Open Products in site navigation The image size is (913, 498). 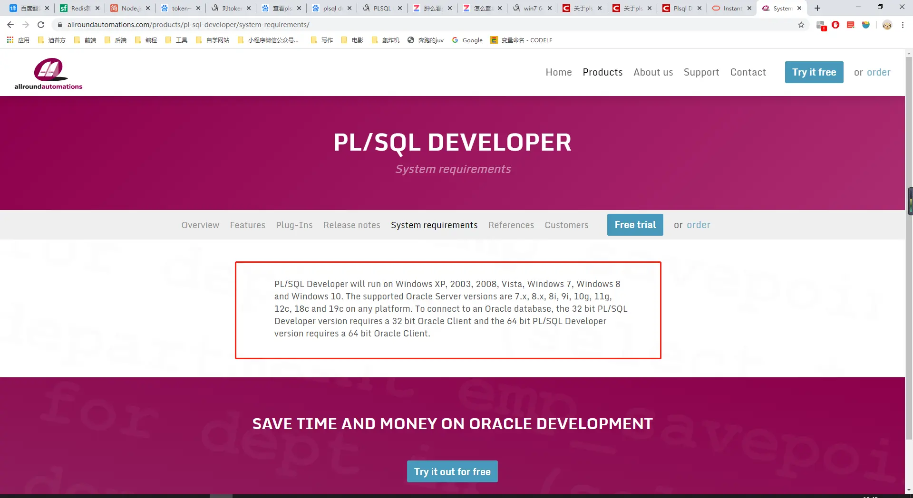(602, 72)
